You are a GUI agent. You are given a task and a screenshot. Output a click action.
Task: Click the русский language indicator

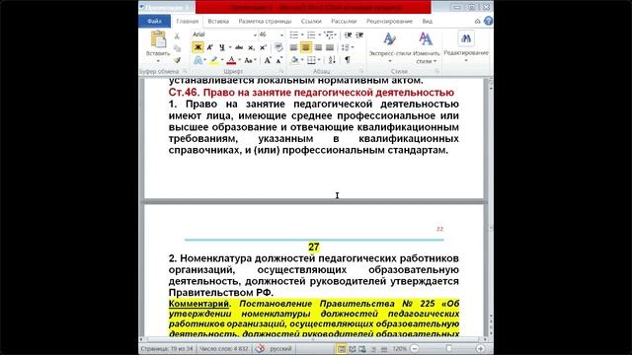click(280, 348)
